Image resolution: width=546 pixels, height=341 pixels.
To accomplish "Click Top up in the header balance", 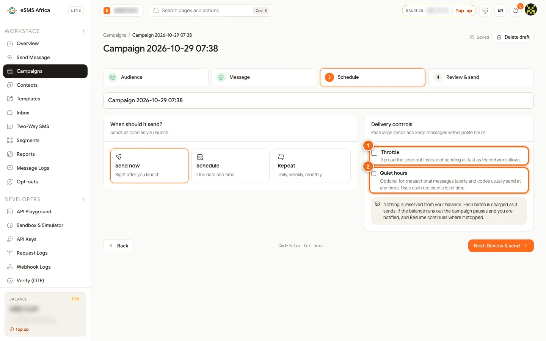I will [x=464, y=11].
